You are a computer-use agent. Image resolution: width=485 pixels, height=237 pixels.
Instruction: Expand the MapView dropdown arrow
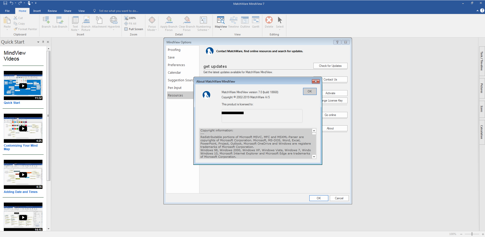(221, 30)
